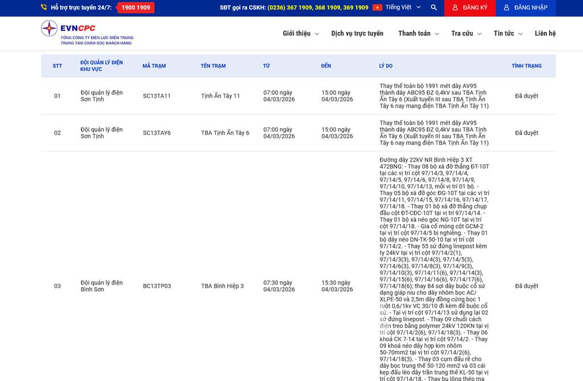583x381 pixels.
Task: Expand the Giới thiệu menu
Action: [301, 34]
